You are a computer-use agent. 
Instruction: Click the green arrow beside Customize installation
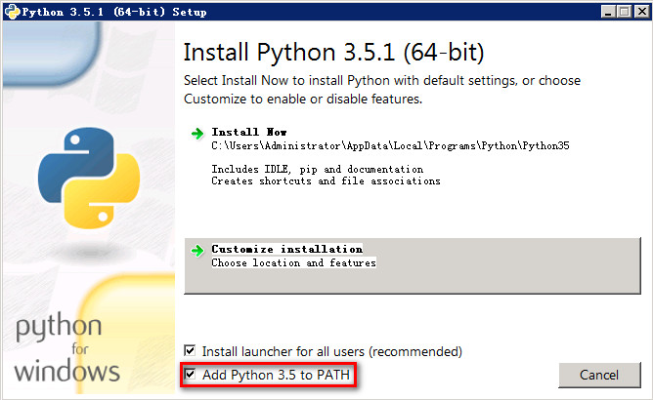[196, 250]
